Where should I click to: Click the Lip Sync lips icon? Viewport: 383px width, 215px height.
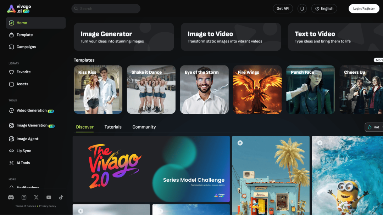coord(11,151)
